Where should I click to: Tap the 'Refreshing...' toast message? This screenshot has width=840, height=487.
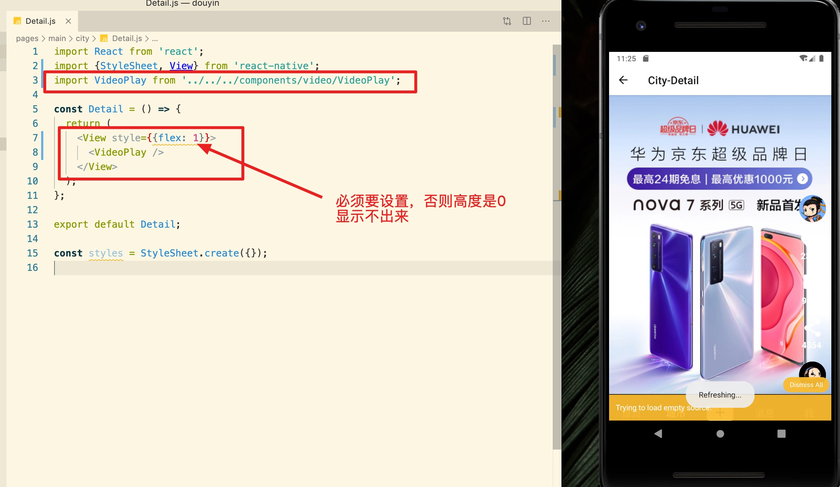[x=720, y=395]
